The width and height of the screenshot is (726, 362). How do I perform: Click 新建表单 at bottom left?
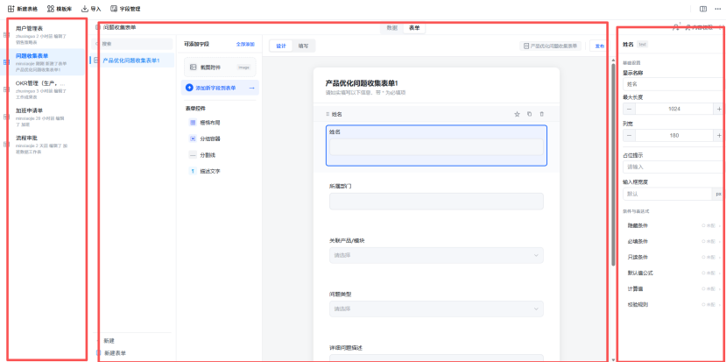tap(116, 353)
